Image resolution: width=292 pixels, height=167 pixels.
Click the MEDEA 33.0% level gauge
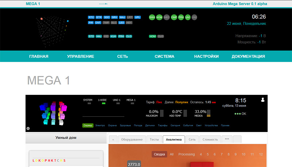[x=208, y=113]
